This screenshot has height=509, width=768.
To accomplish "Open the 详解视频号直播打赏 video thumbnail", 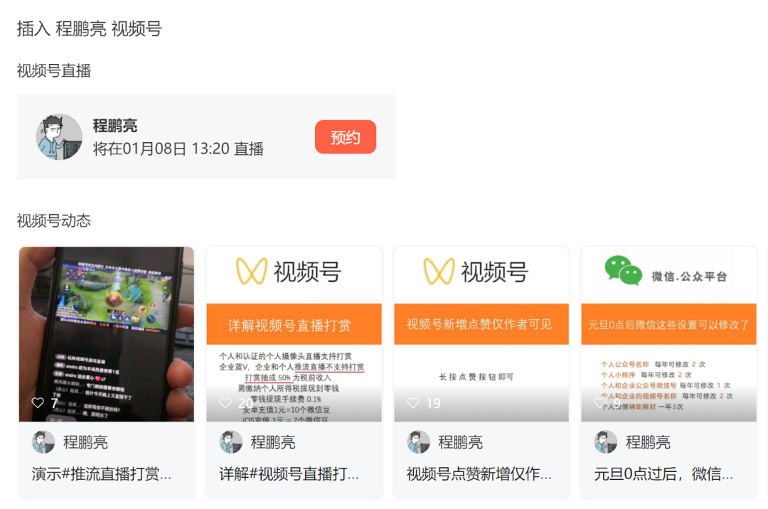I will pos(294,334).
